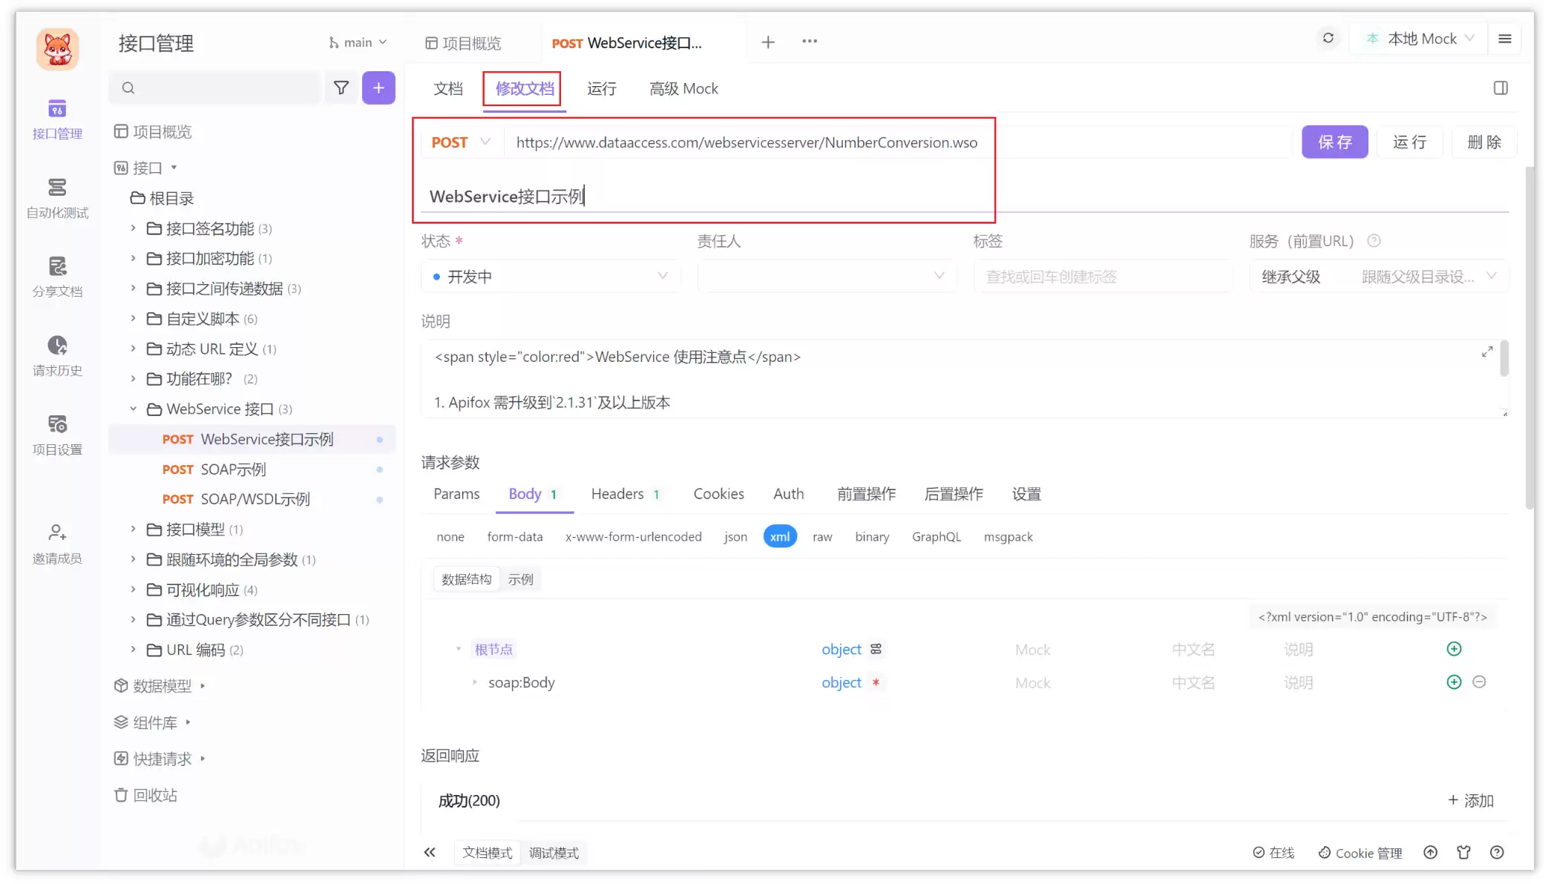Click the filter funnel icon
1551x884 pixels.
coord(341,88)
